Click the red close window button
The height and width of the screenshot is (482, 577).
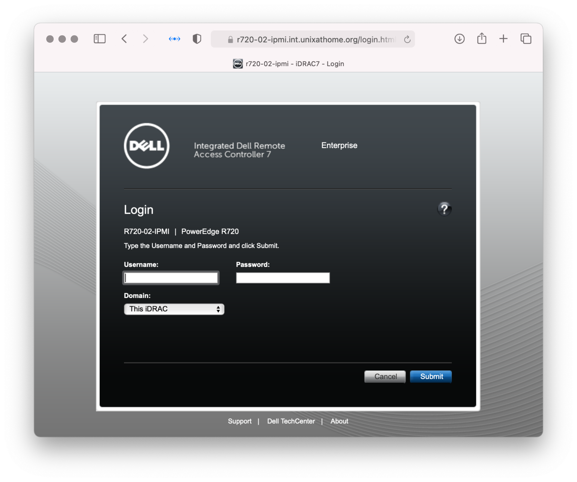point(50,39)
